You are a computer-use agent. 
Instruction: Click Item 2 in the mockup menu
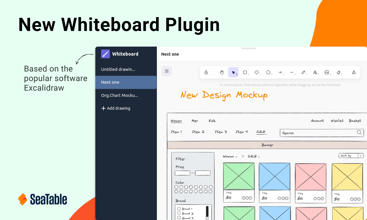[198, 132]
